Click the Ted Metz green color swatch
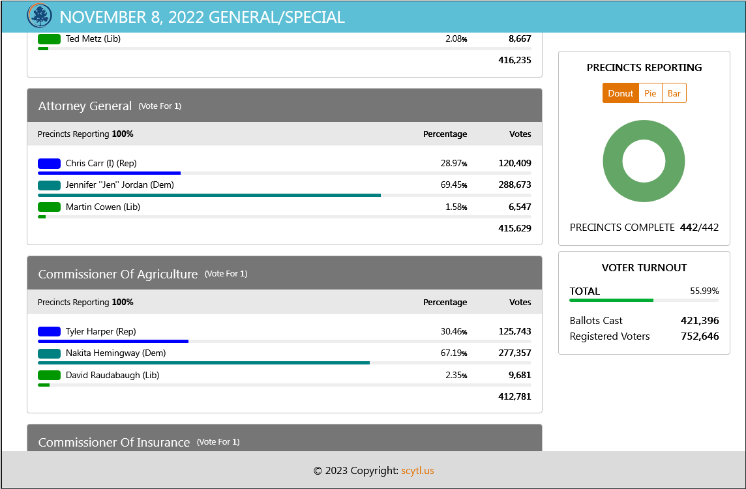Image resolution: width=746 pixels, height=489 pixels. tap(49, 39)
